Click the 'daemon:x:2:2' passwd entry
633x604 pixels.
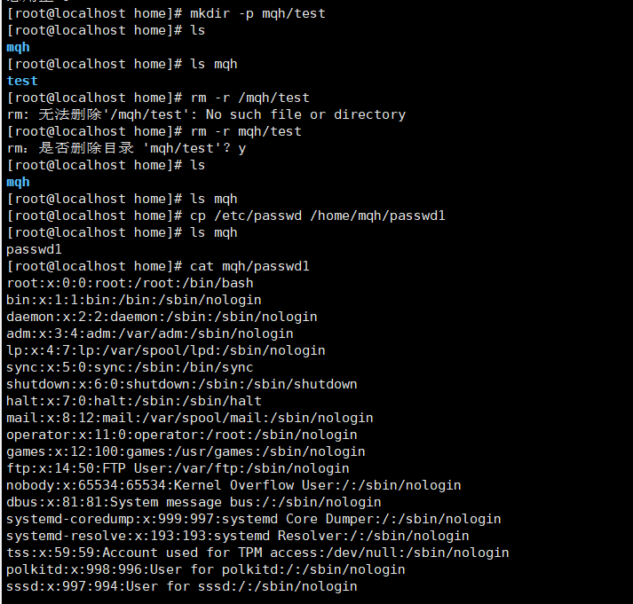(161, 317)
